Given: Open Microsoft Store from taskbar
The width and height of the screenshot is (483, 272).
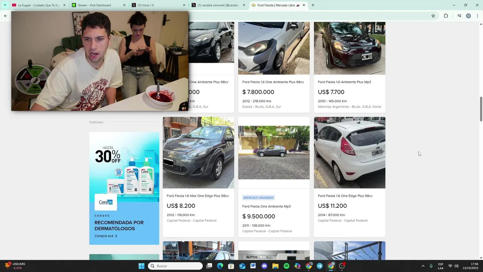Looking at the screenshot, I should (231, 266).
